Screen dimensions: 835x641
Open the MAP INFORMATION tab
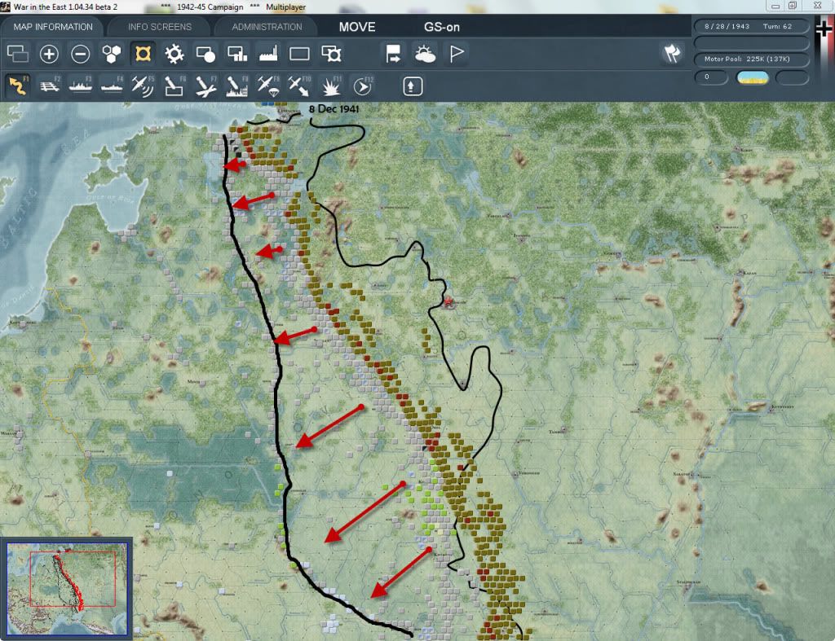click(x=53, y=27)
